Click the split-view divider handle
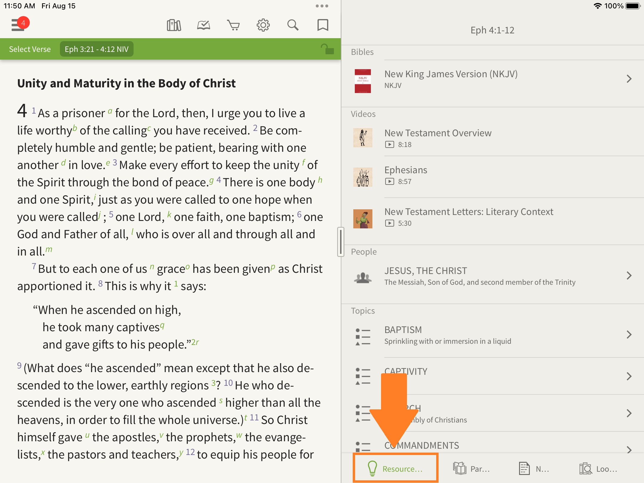644x483 pixels. [341, 242]
